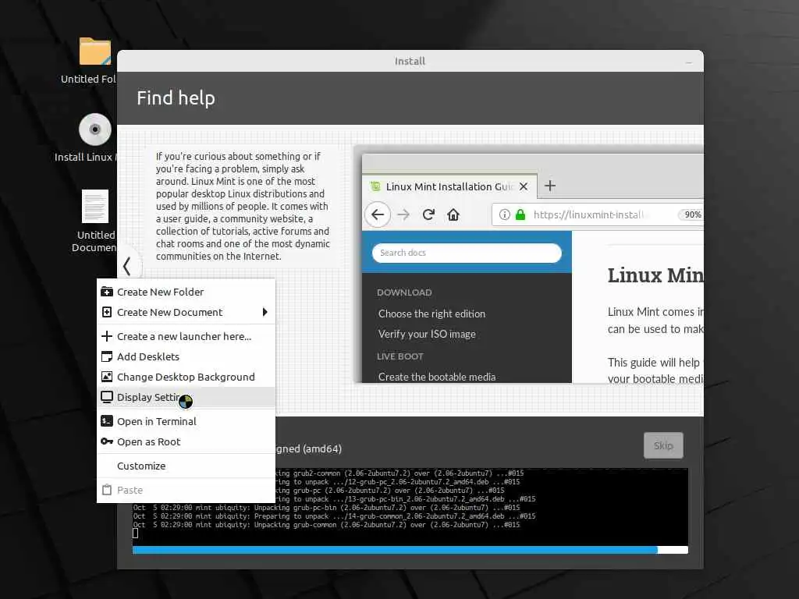Click the plus icon beside Create New Document

(107, 312)
